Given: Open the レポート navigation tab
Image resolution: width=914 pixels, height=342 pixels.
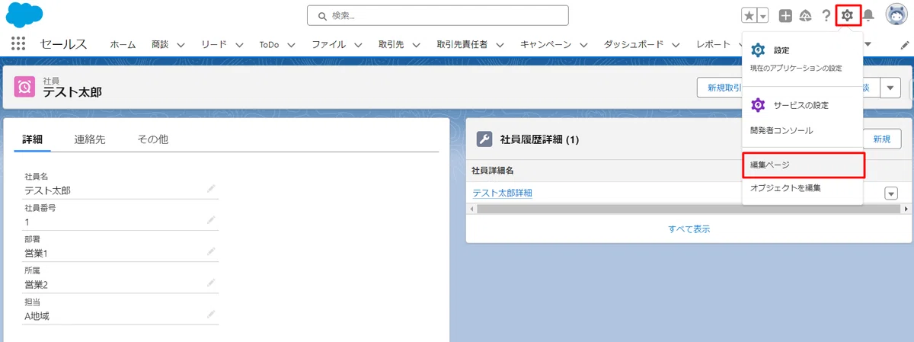Looking at the screenshot, I should (713, 45).
